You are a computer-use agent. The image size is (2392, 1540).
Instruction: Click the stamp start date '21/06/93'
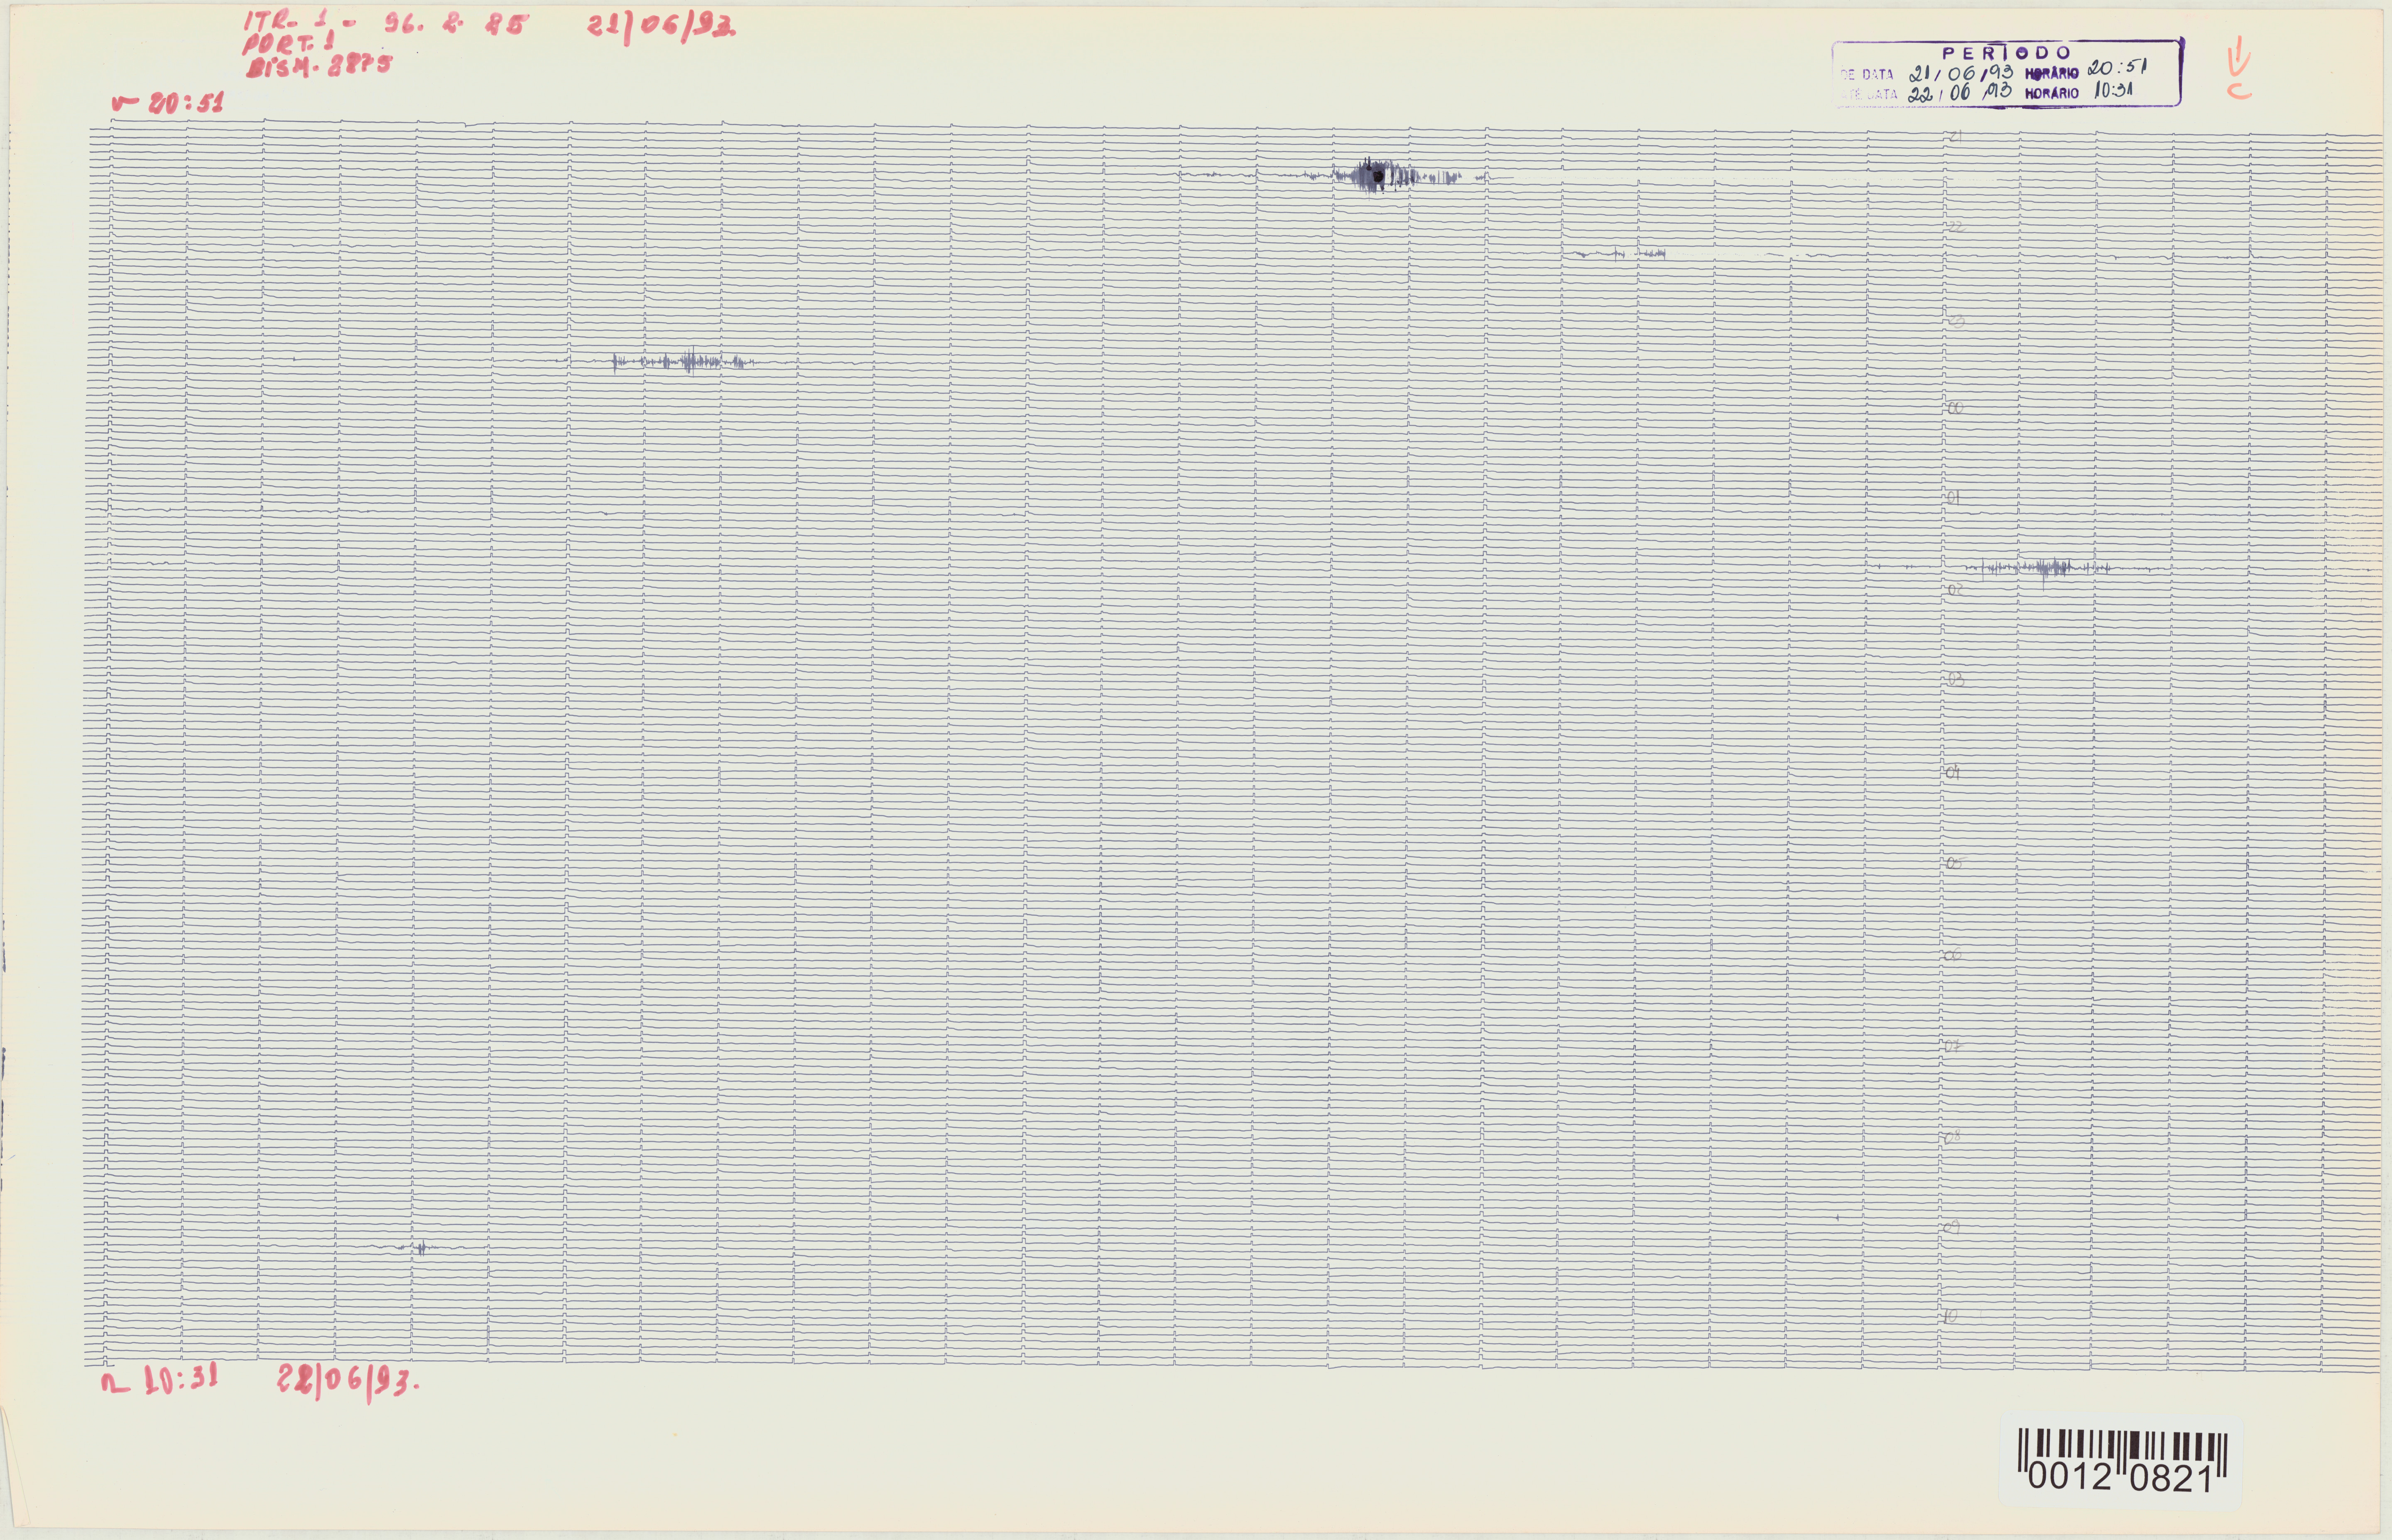(1961, 73)
